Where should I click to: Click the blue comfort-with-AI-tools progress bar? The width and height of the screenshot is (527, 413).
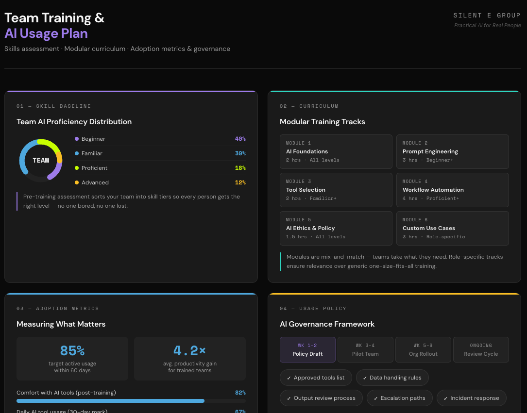(x=111, y=401)
